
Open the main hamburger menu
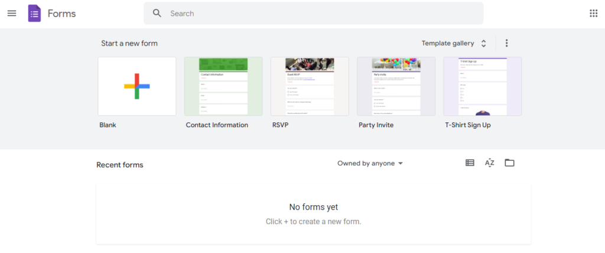click(12, 14)
